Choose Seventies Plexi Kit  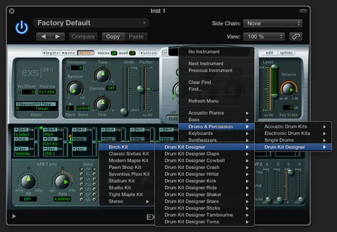point(127,174)
